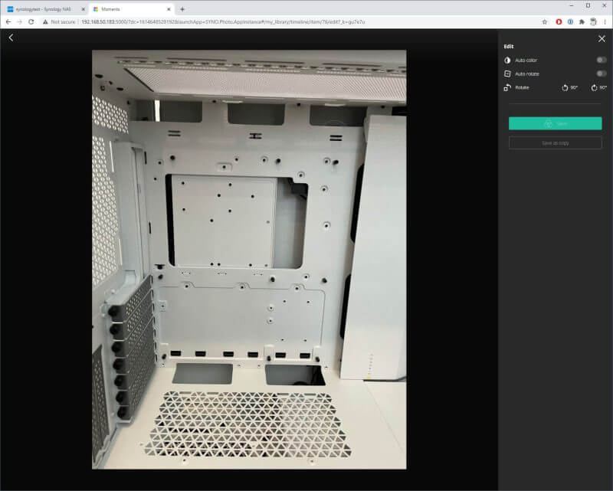
Task: Toggle the Auto color switch
Action: pos(602,60)
